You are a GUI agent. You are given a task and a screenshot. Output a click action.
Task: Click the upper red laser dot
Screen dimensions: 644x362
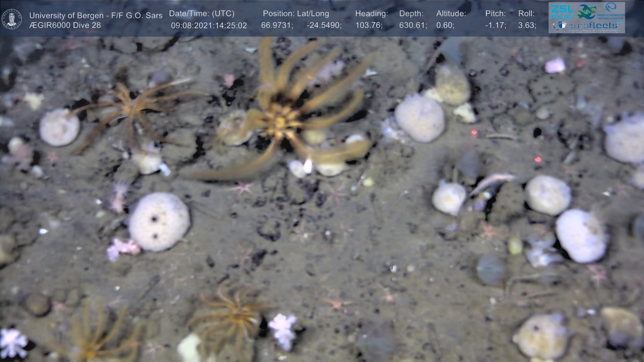(474, 132)
